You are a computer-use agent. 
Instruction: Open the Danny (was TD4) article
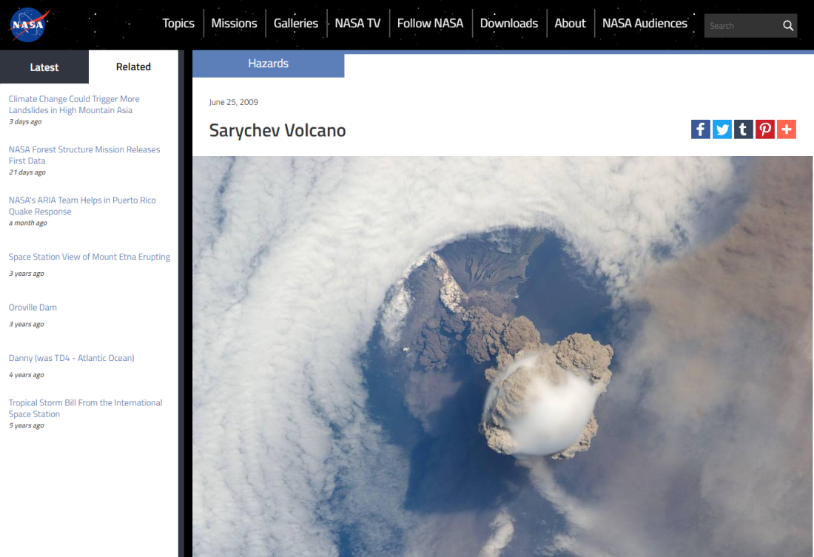72,358
